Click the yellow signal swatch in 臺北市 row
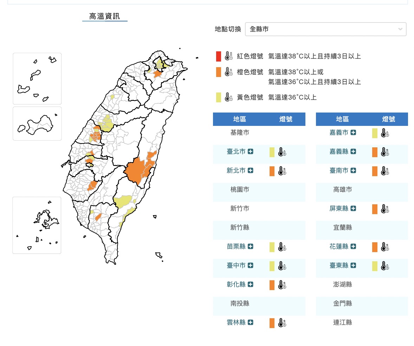This screenshot has width=414, height=346. 272,152
